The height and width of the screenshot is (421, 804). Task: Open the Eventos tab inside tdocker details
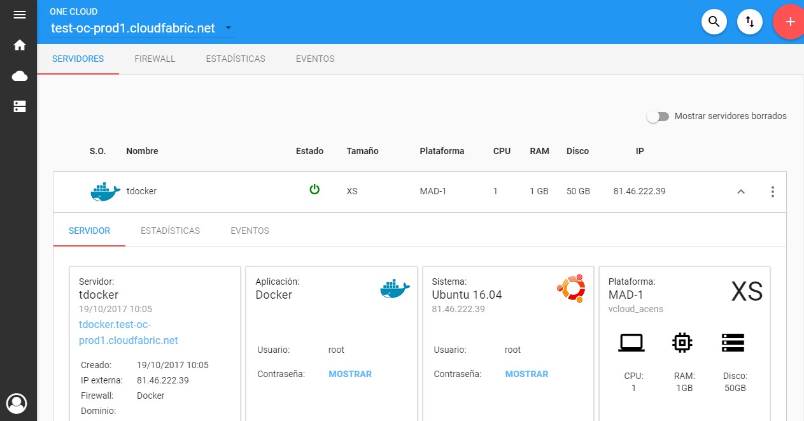(x=250, y=231)
